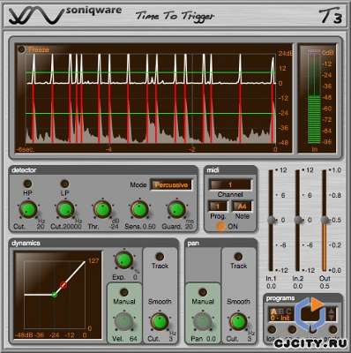Click the Cut knob under LP

coord(65,209)
